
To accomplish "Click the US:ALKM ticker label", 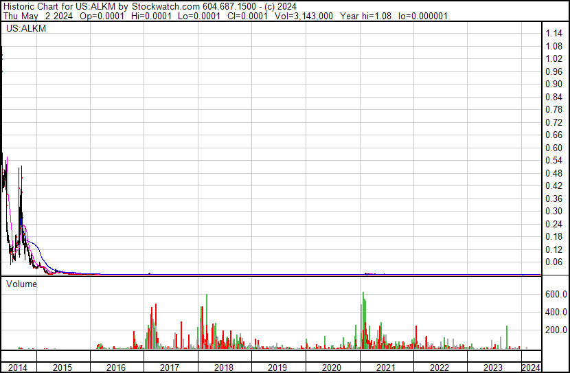I will (x=26, y=28).
